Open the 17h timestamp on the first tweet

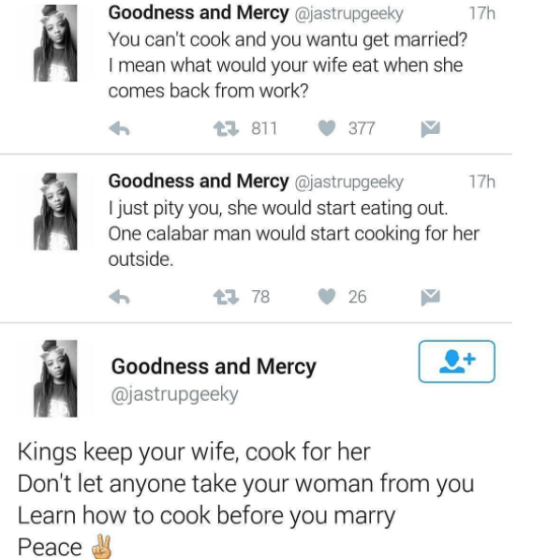[482, 13]
